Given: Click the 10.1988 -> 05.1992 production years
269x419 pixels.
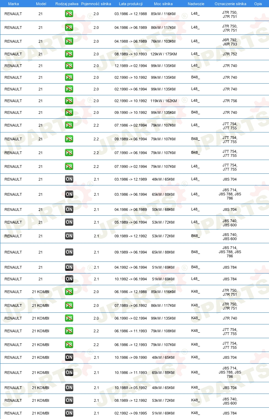Looking at the screenshot, I should (131, 388).
